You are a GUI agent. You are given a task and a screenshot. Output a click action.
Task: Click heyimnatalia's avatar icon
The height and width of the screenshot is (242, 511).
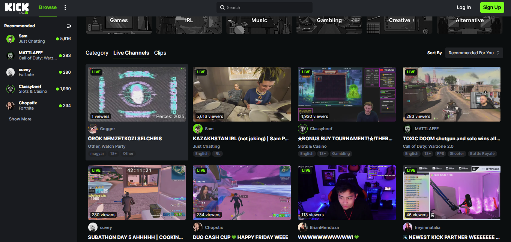[408, 227]
